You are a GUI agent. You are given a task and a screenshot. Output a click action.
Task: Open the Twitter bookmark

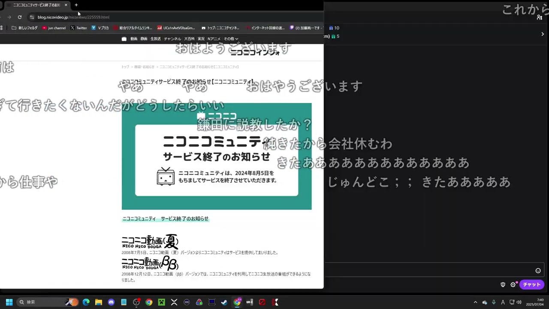(x=78, y=28)
